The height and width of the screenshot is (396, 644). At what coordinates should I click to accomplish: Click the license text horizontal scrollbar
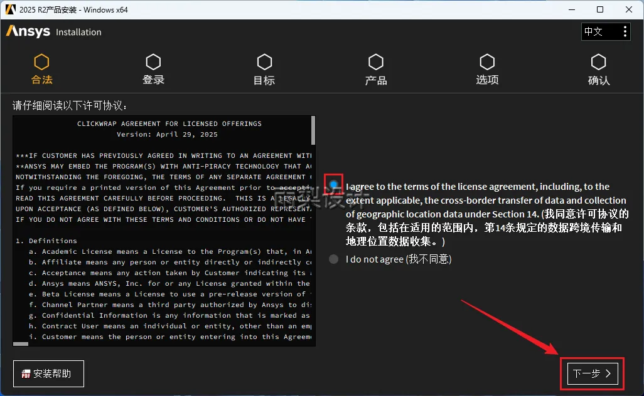[x=21, y=344]
